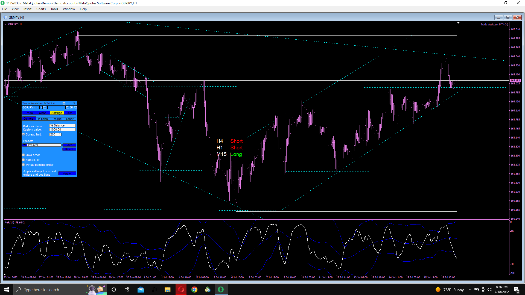Open the GBPJPY symbol dropdown in the panel

coord(28,107)
